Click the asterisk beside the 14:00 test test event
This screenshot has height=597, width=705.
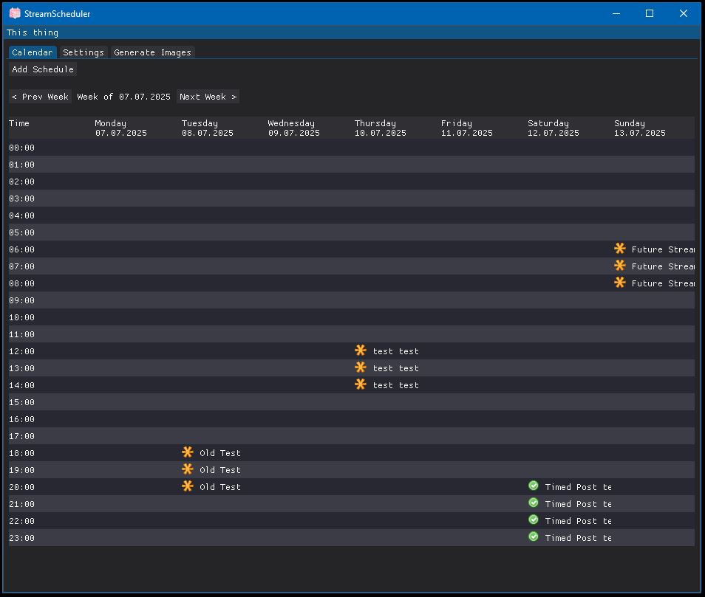point(361,384)
